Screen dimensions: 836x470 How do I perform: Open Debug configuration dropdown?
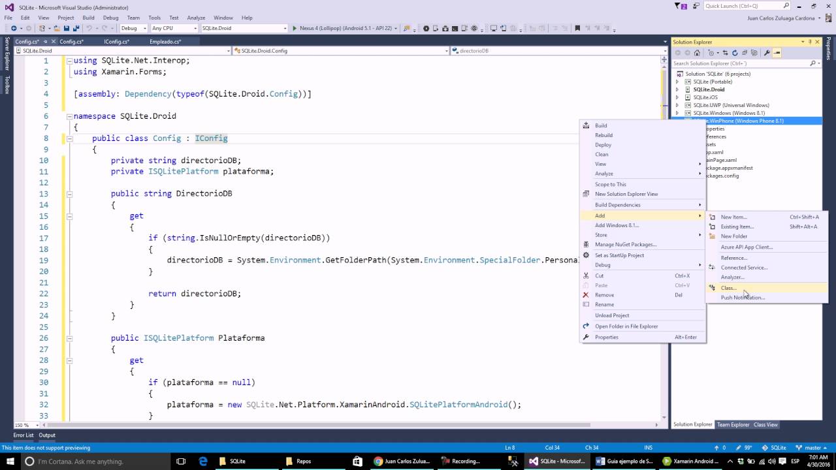click(x=144, y=28)
